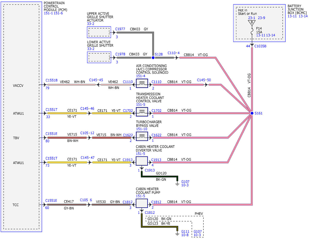Open the C1035B connector link
The width and height of the screenshot is (309, 239).
(260, 46)
